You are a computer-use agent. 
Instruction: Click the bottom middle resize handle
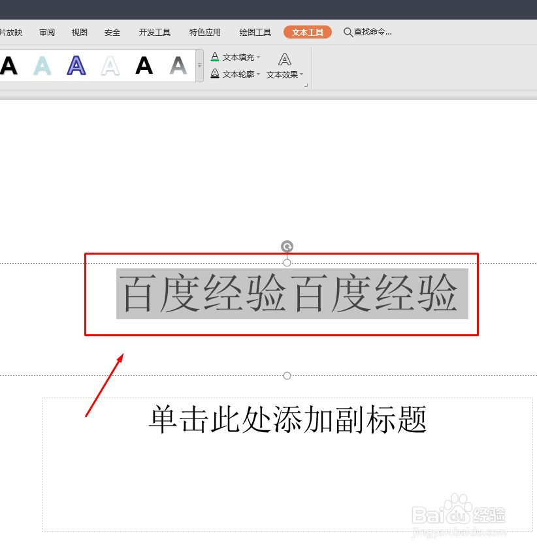coord(287,375)
